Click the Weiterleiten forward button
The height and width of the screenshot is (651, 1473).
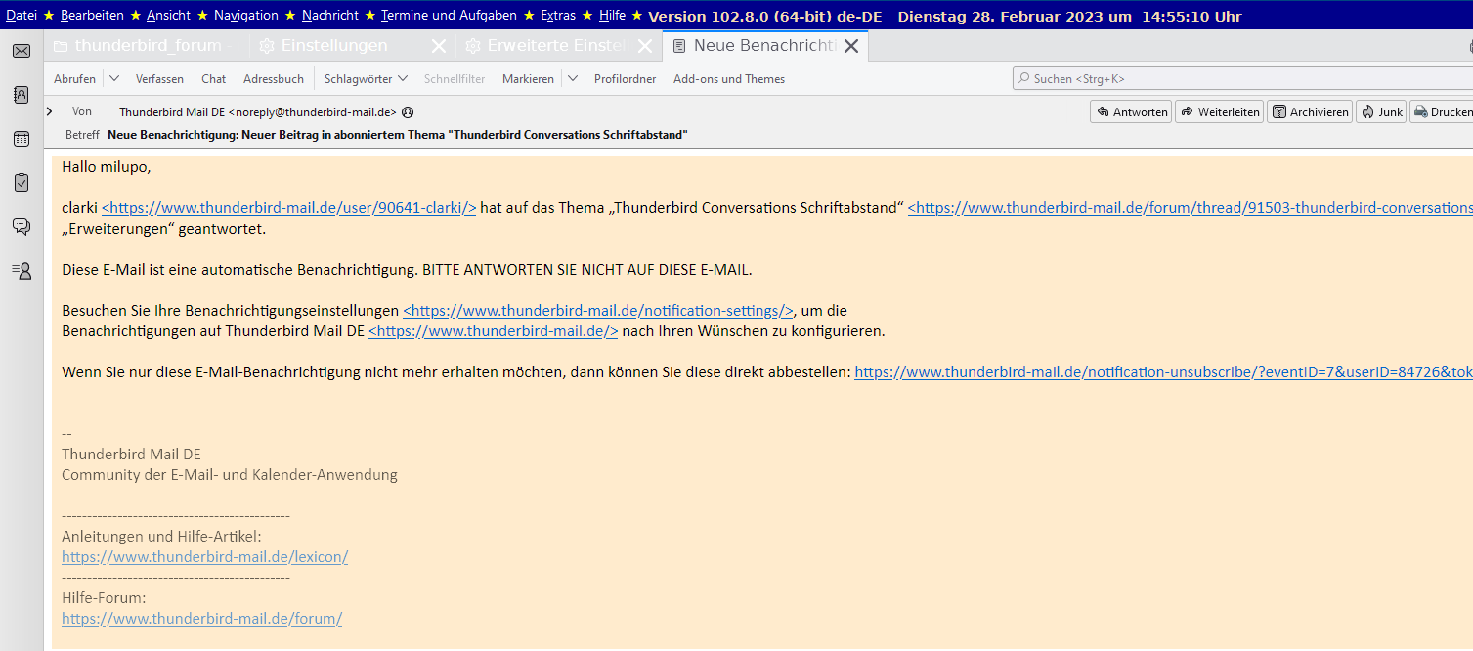click(x=1219, y=112)
